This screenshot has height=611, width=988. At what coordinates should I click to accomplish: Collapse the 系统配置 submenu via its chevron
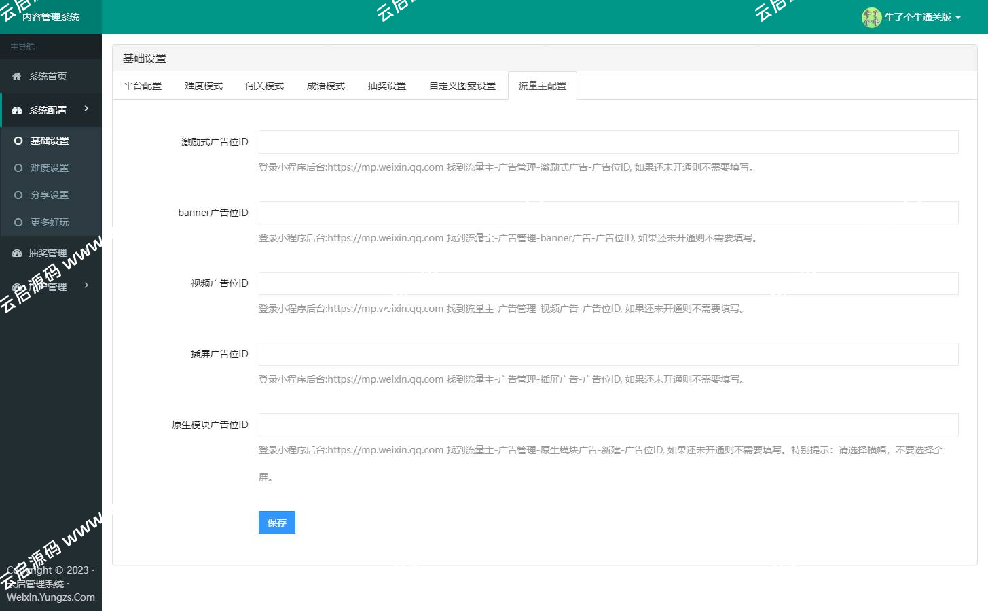pos(86,109)
